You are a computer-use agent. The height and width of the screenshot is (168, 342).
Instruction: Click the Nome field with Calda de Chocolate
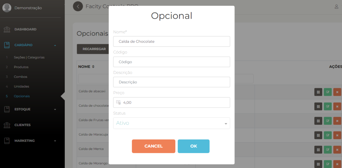tap(172, 41)
